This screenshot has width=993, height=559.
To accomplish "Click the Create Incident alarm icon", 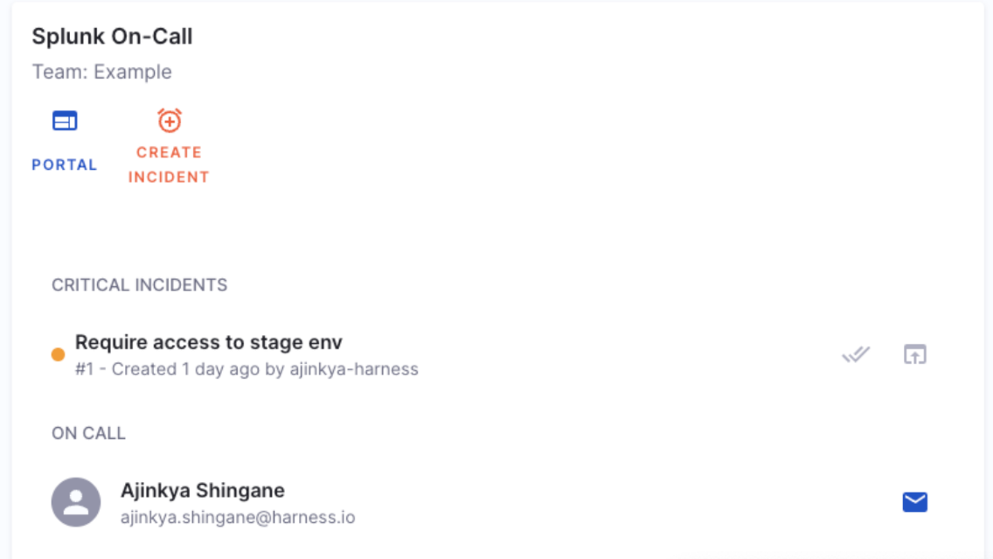I will [169, 120].
